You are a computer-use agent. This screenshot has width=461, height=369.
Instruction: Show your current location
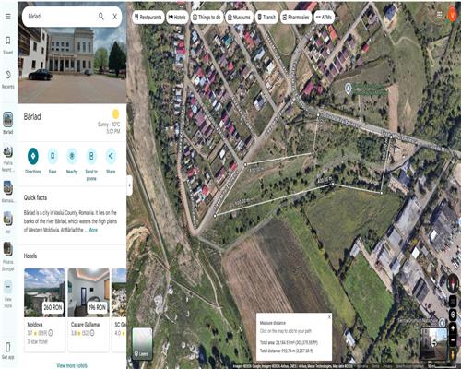pos(453,315)
